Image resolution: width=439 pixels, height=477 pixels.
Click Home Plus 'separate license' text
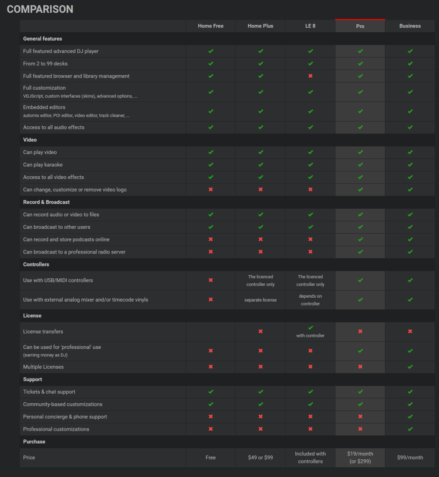[261, 300]
